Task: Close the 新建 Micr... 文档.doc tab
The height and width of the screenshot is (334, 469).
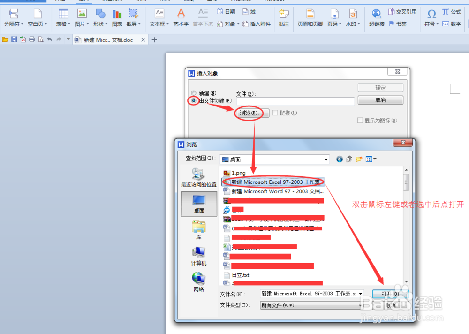Action: tap(143, 39)
